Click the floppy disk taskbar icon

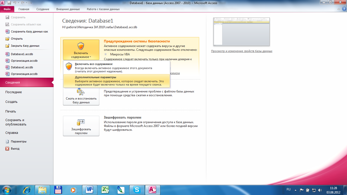pyautogui.click(x=58, y=190)
